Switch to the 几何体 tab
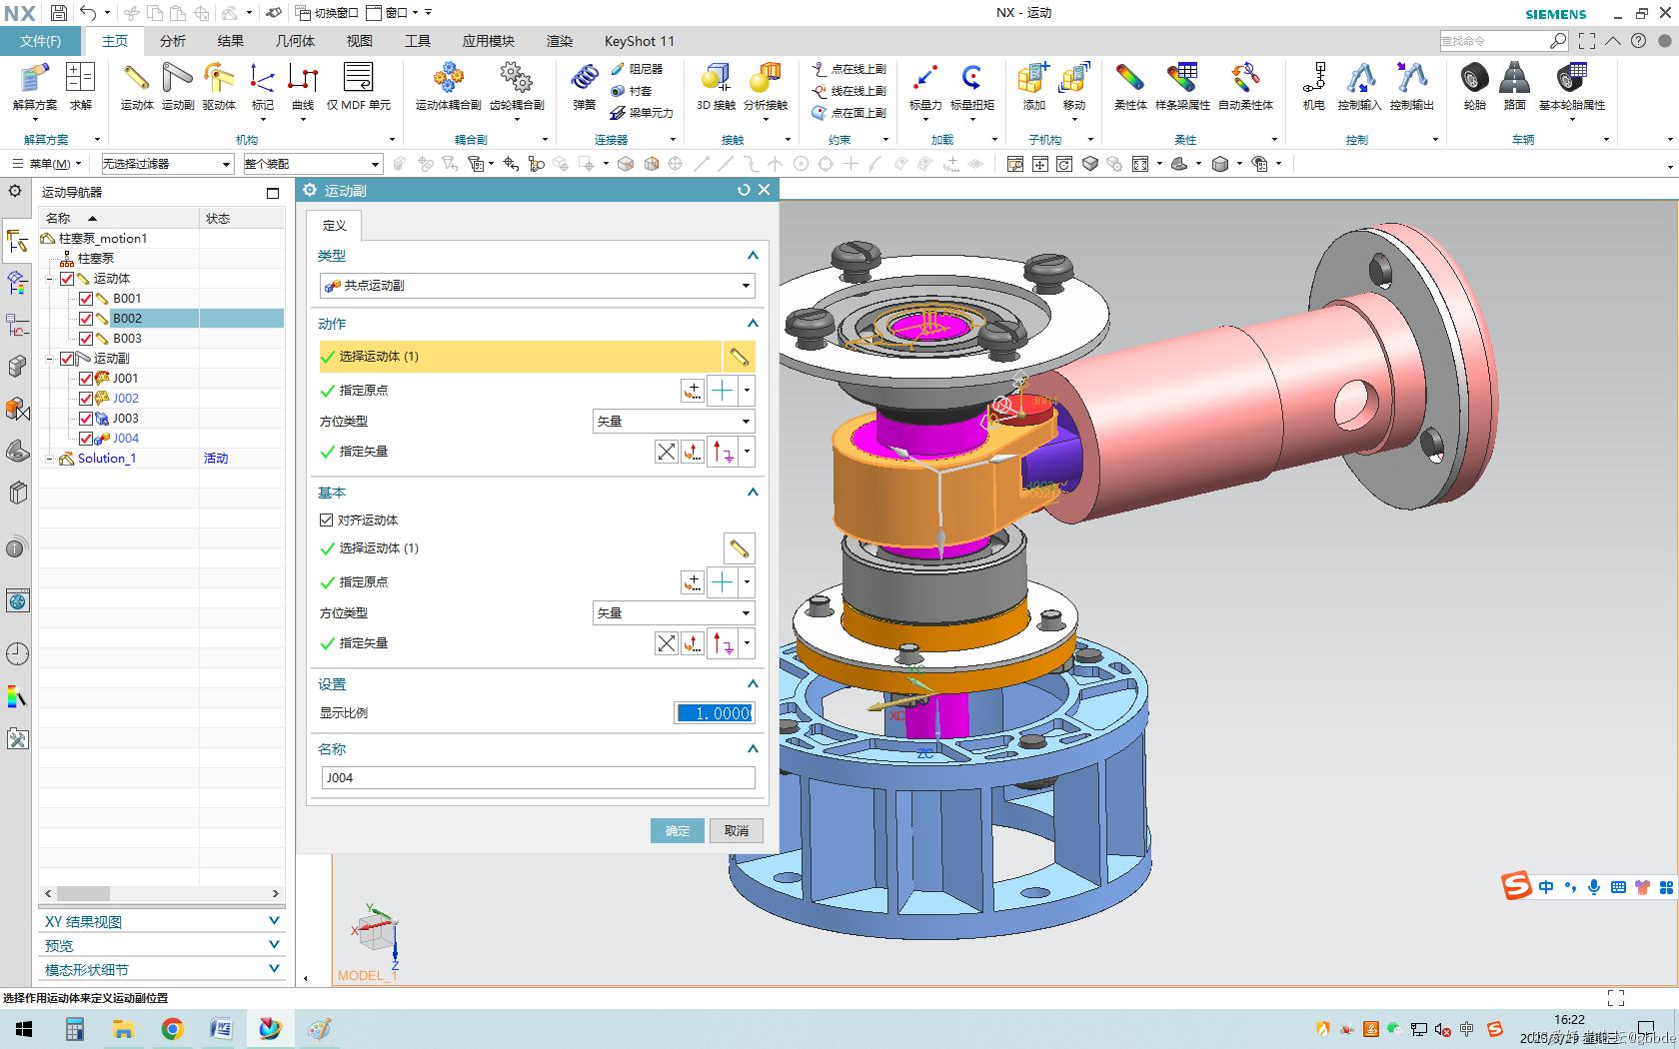 pyautogui.click(x=295, y=41)
